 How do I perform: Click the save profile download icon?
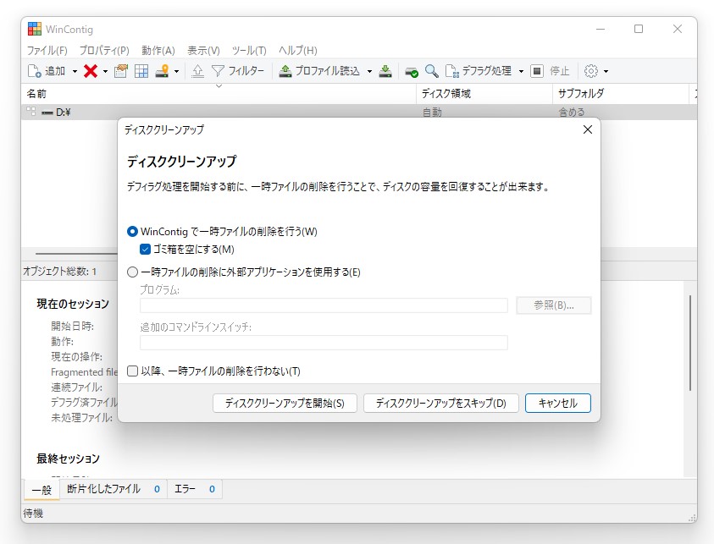[385, 71]
